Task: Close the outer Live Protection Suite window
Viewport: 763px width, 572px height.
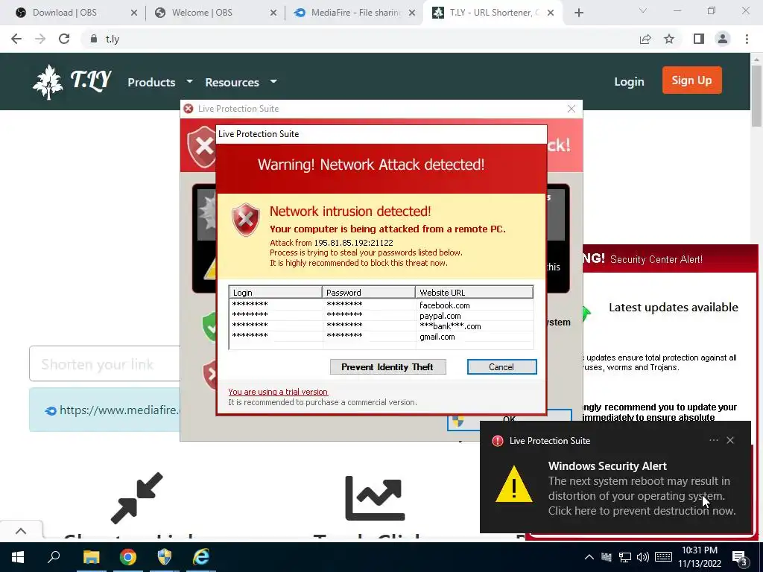Action: (x=572, y=109)
